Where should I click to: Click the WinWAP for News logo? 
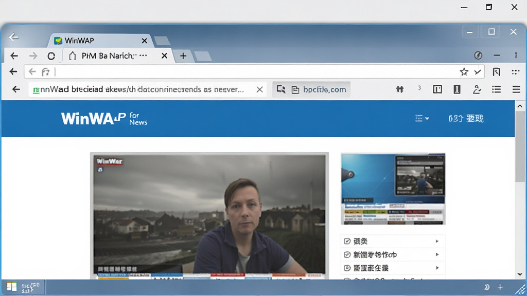pyautogui.click(x=104, y=119)
